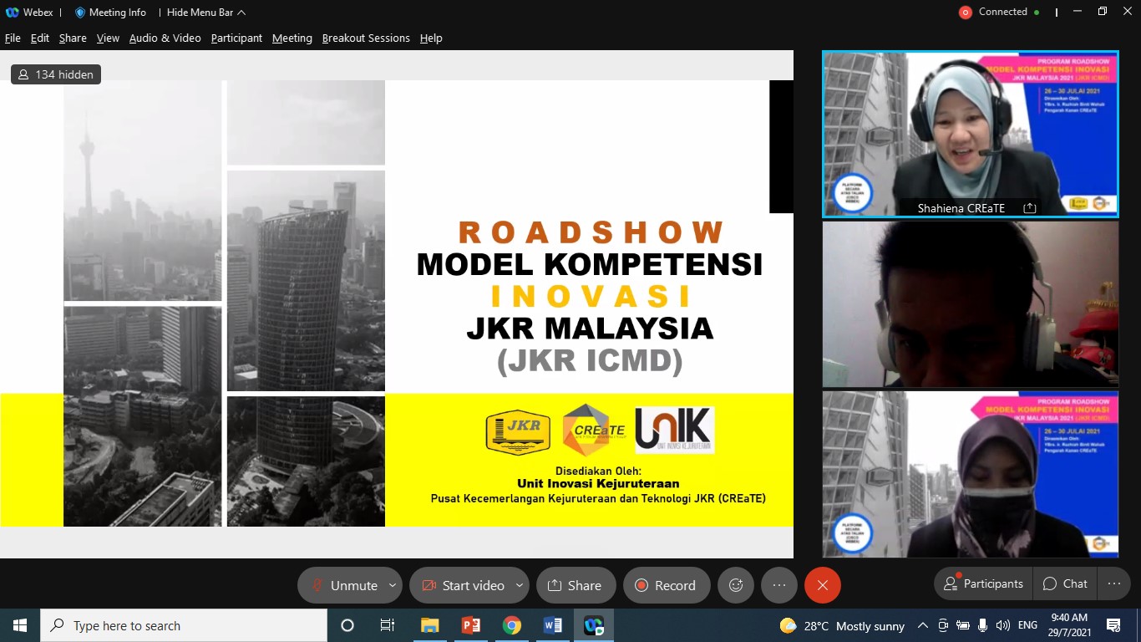Select middle participant video thumbnail
This screenshot has width=1141, height=642.
click(970, 304)
